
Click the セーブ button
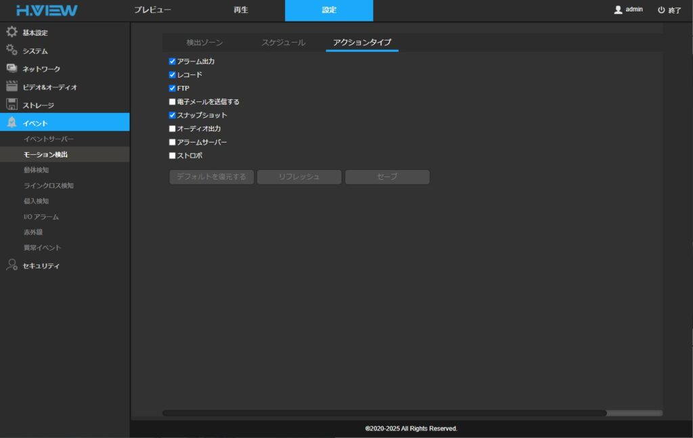pyautogui.click(x=387, y=176)
